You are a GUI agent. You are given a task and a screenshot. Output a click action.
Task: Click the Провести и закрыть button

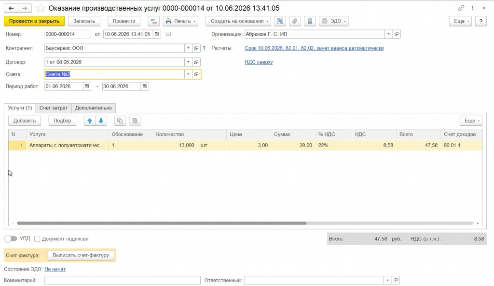click(34, 21)
